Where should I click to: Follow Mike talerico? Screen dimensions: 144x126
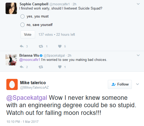(x=120, y=84)
